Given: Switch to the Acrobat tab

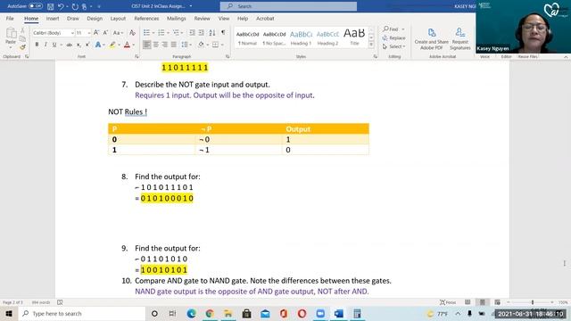Looking at the screenshot, I should click(265, 18).
